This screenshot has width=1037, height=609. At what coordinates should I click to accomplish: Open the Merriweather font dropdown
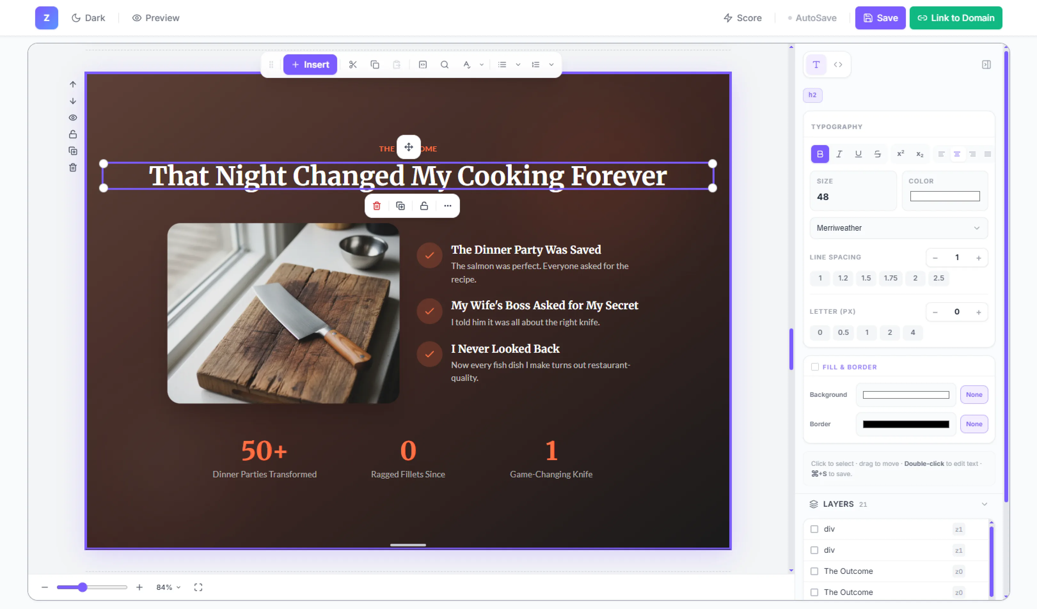pos(898,228)
